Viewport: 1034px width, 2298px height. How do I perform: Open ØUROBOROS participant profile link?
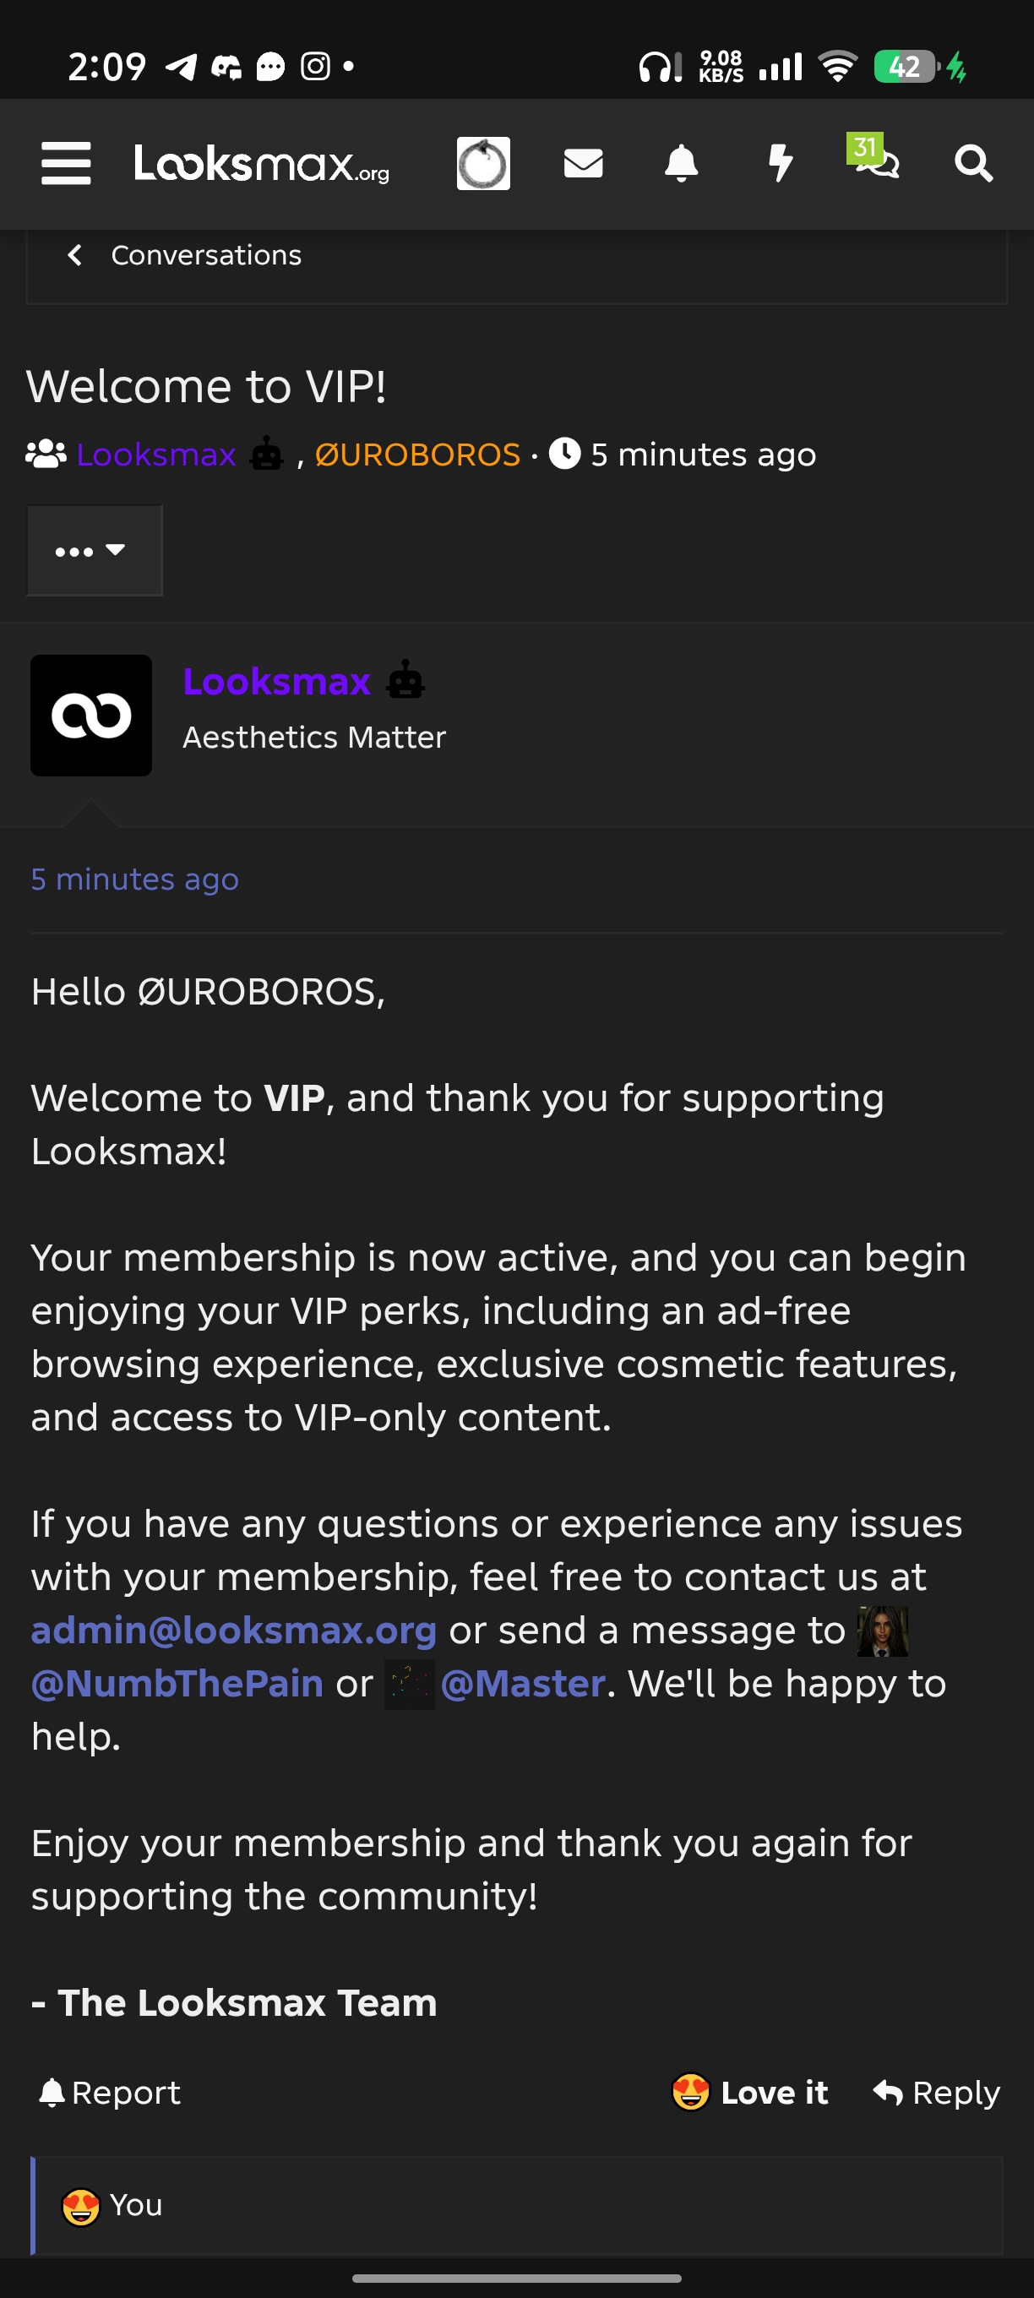click(417, 455)
